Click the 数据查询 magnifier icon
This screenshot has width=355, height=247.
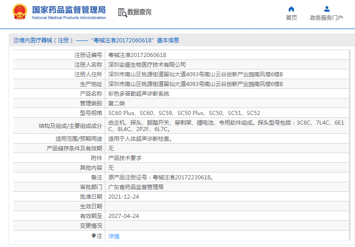(x=122, y=12)
